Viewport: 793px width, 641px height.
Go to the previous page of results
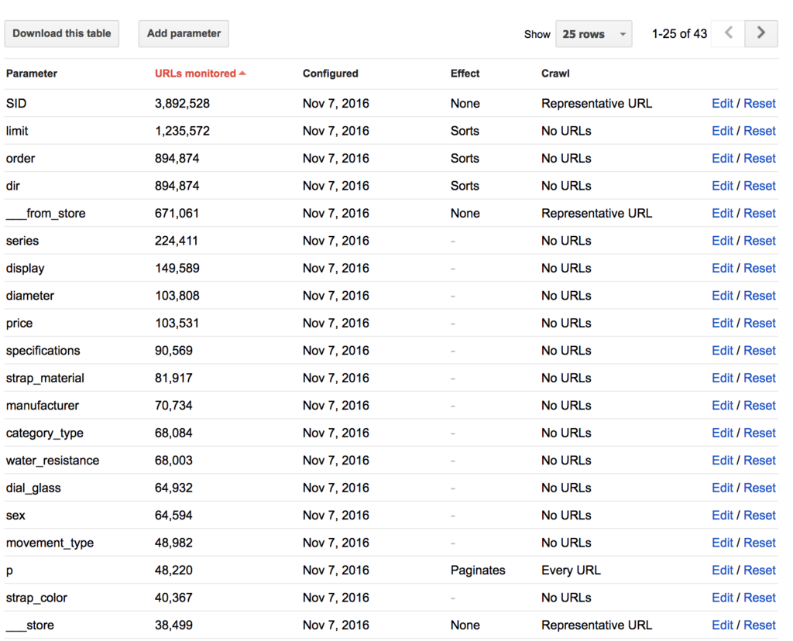click(728, 33)
